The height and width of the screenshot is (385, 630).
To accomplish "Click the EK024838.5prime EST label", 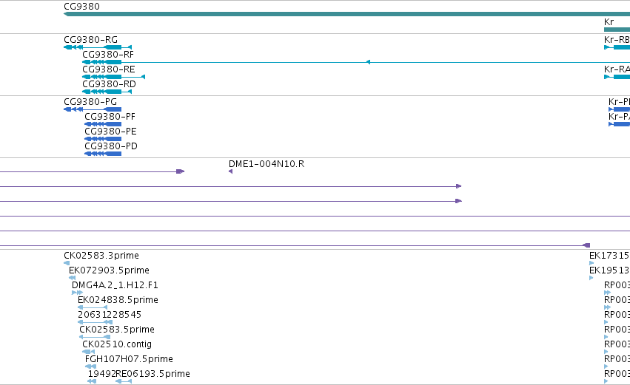I will (x=118, y=300).
